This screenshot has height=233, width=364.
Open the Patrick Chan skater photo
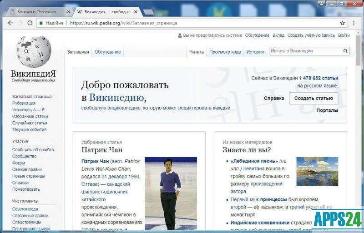tap(171, 193)
